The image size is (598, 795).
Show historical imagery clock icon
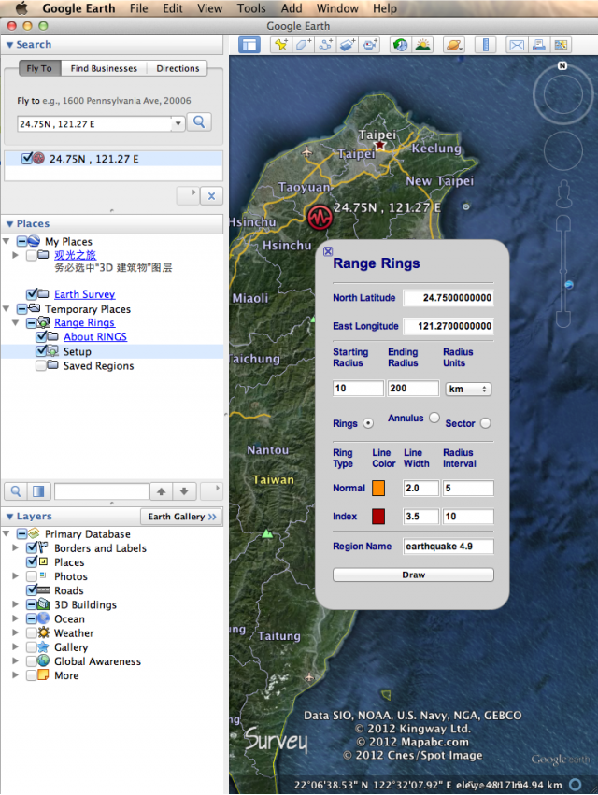[x=400, y=45]
